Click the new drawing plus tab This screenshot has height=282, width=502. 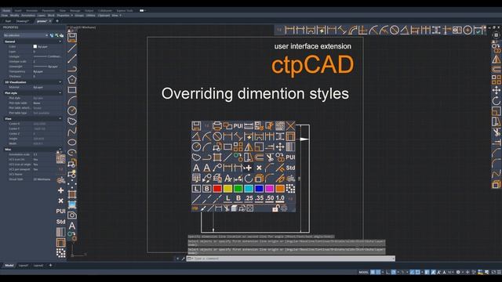(x=57, y=21)
